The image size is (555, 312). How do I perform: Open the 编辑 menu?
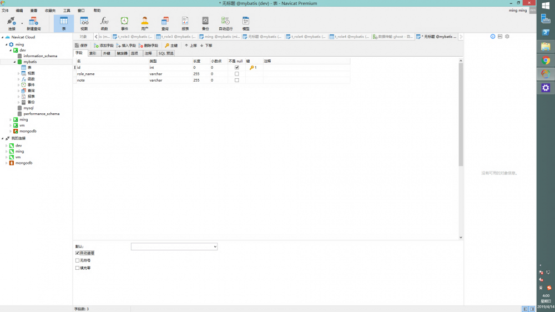[19, 11]
